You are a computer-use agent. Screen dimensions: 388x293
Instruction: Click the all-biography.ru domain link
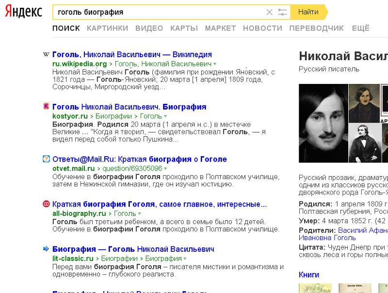pyautogui.click(x=79, y=213)
